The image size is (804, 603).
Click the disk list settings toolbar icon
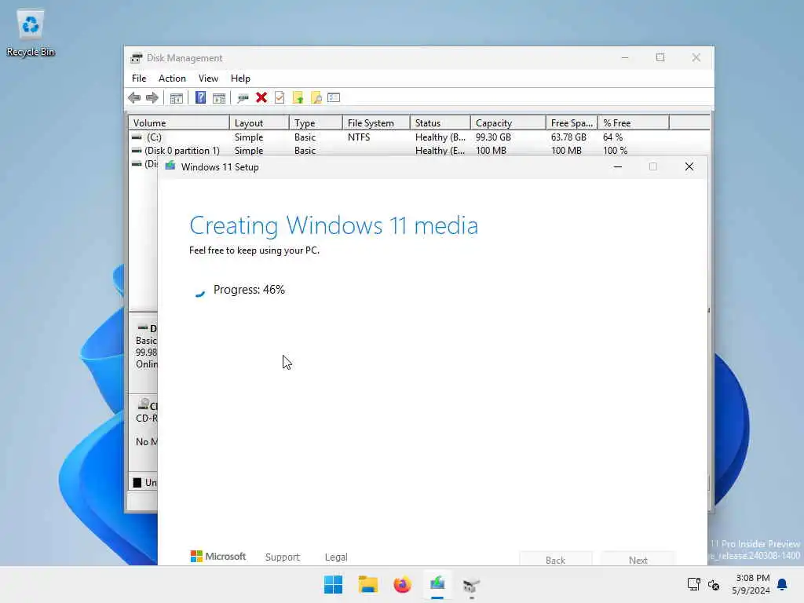click(x=334, y=97)
